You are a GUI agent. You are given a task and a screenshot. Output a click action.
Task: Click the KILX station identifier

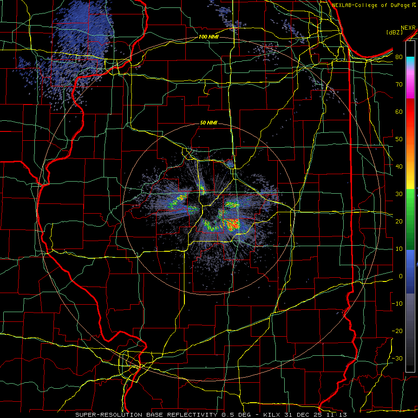coord(271,415)
